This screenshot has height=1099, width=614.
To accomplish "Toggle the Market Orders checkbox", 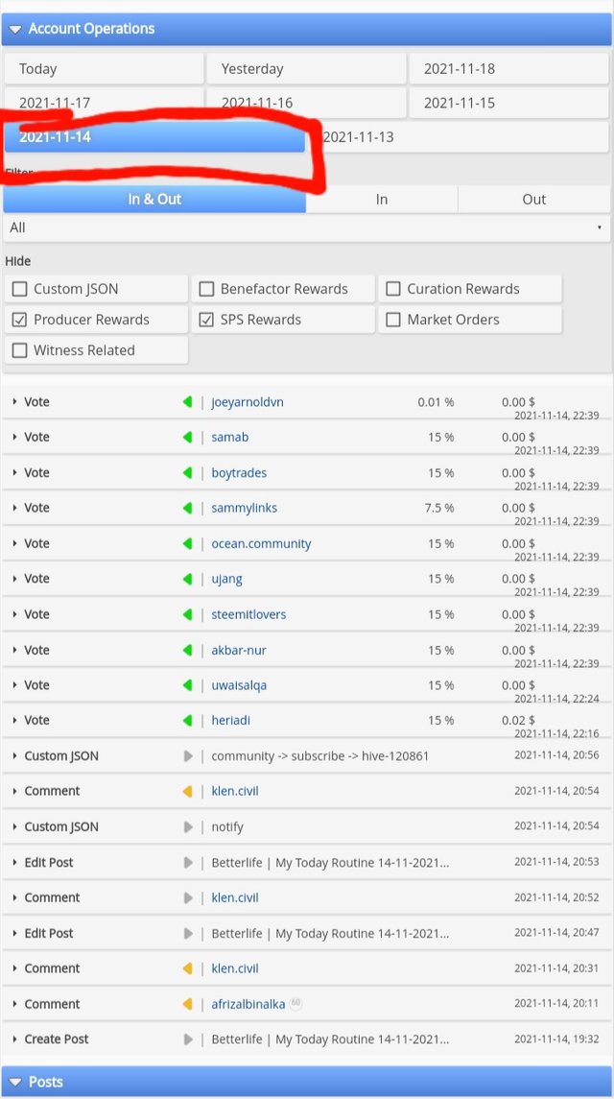I will tap(393, 320).
